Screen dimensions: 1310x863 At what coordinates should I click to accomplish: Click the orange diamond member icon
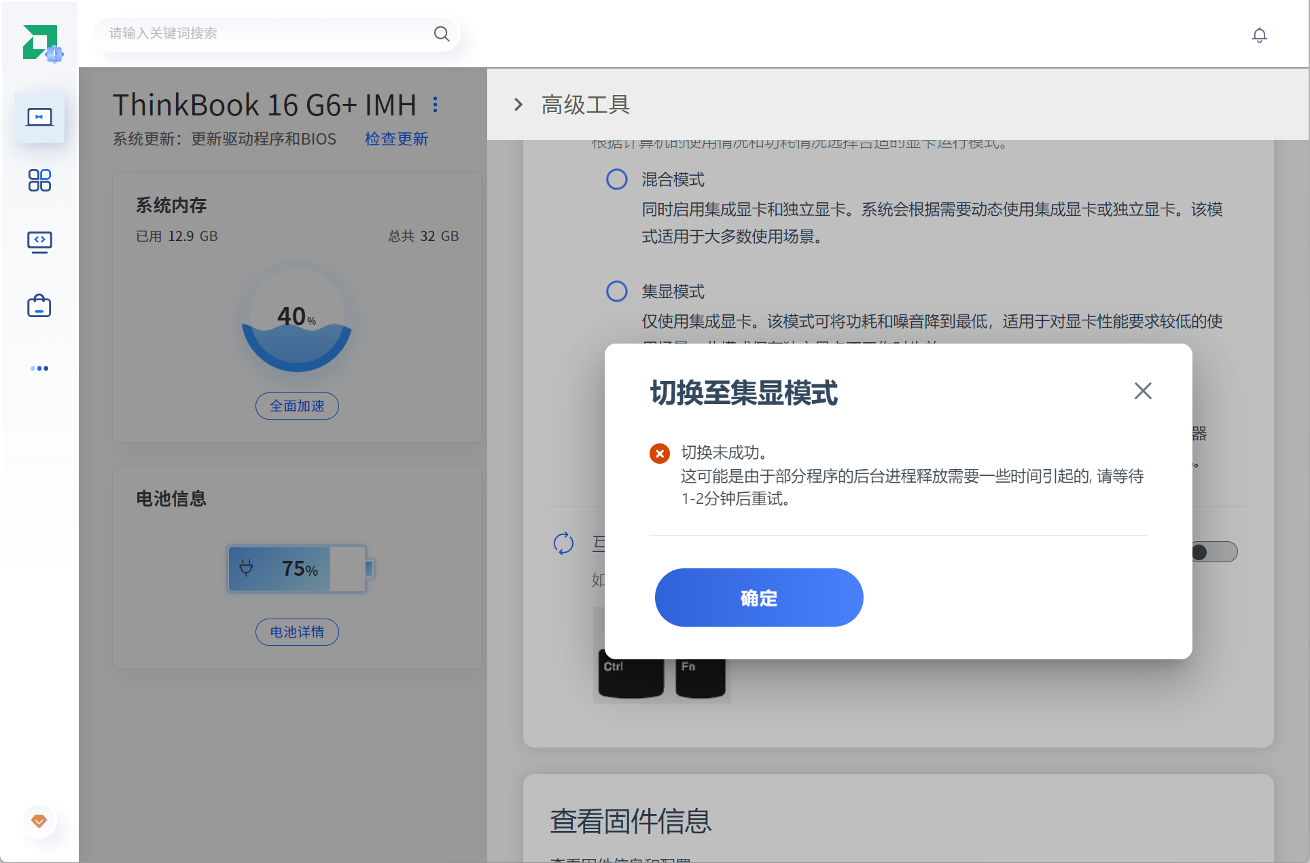[x=39, y=821]
